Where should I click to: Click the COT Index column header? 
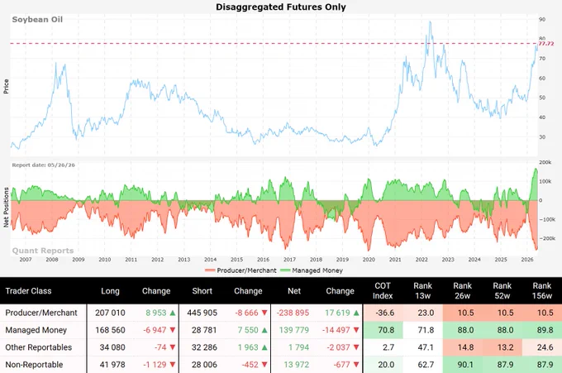point(383,291)
